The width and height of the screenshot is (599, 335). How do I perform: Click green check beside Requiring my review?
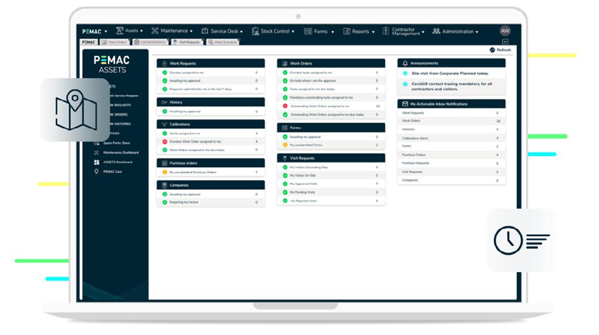(165, 202)
